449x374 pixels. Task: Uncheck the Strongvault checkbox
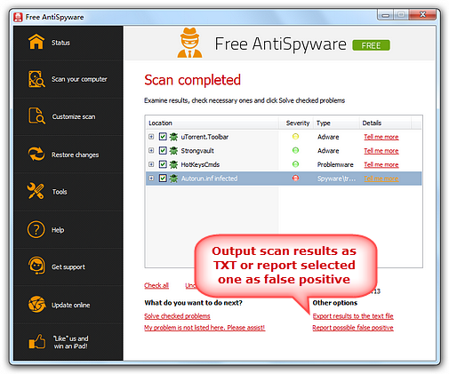tap(163, 150)
